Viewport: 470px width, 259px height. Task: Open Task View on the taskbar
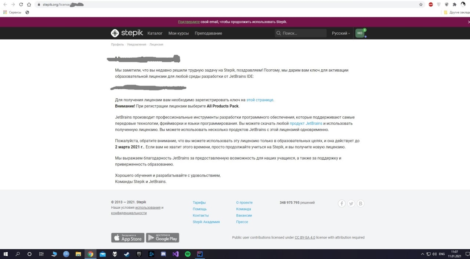41,254
